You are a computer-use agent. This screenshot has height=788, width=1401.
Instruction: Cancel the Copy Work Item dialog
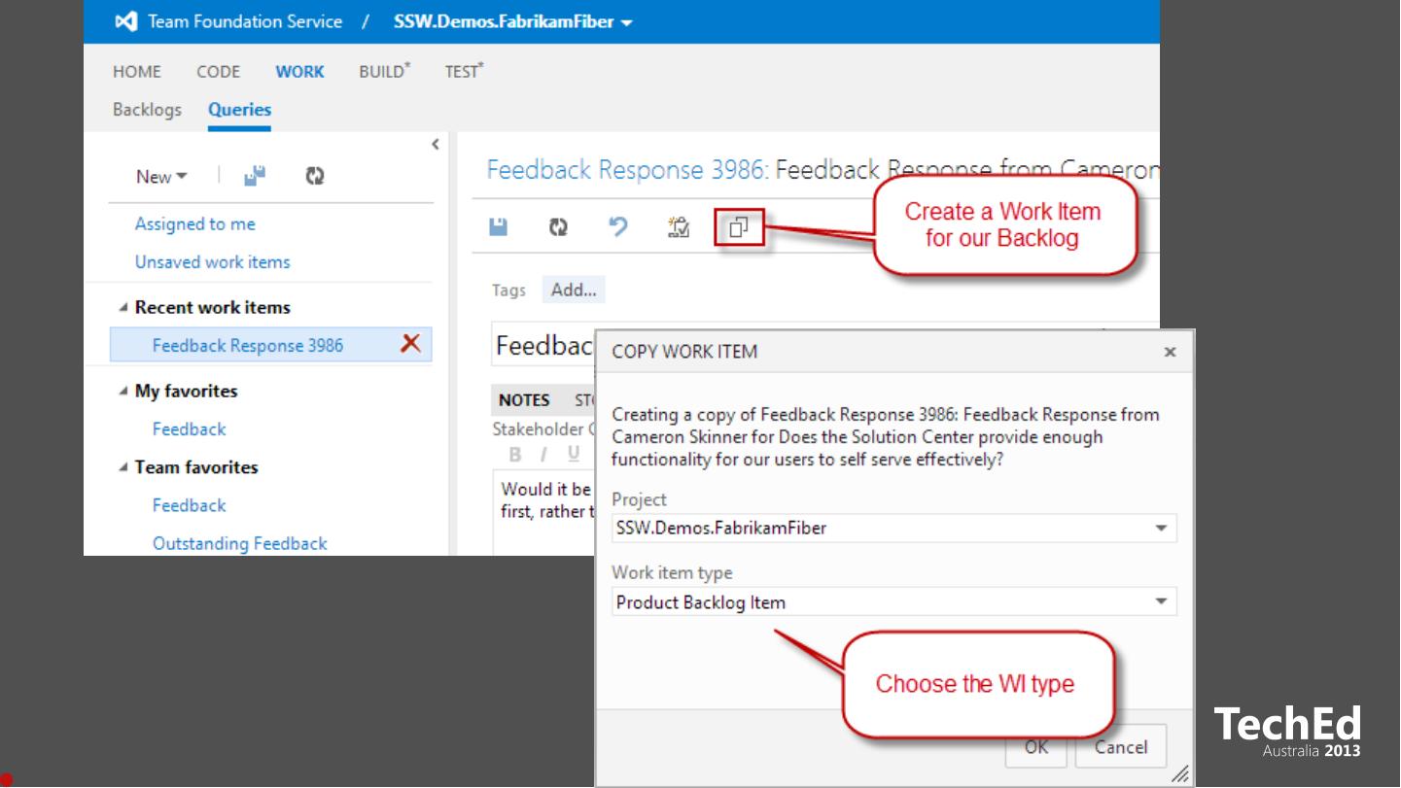click(1120, 746)
